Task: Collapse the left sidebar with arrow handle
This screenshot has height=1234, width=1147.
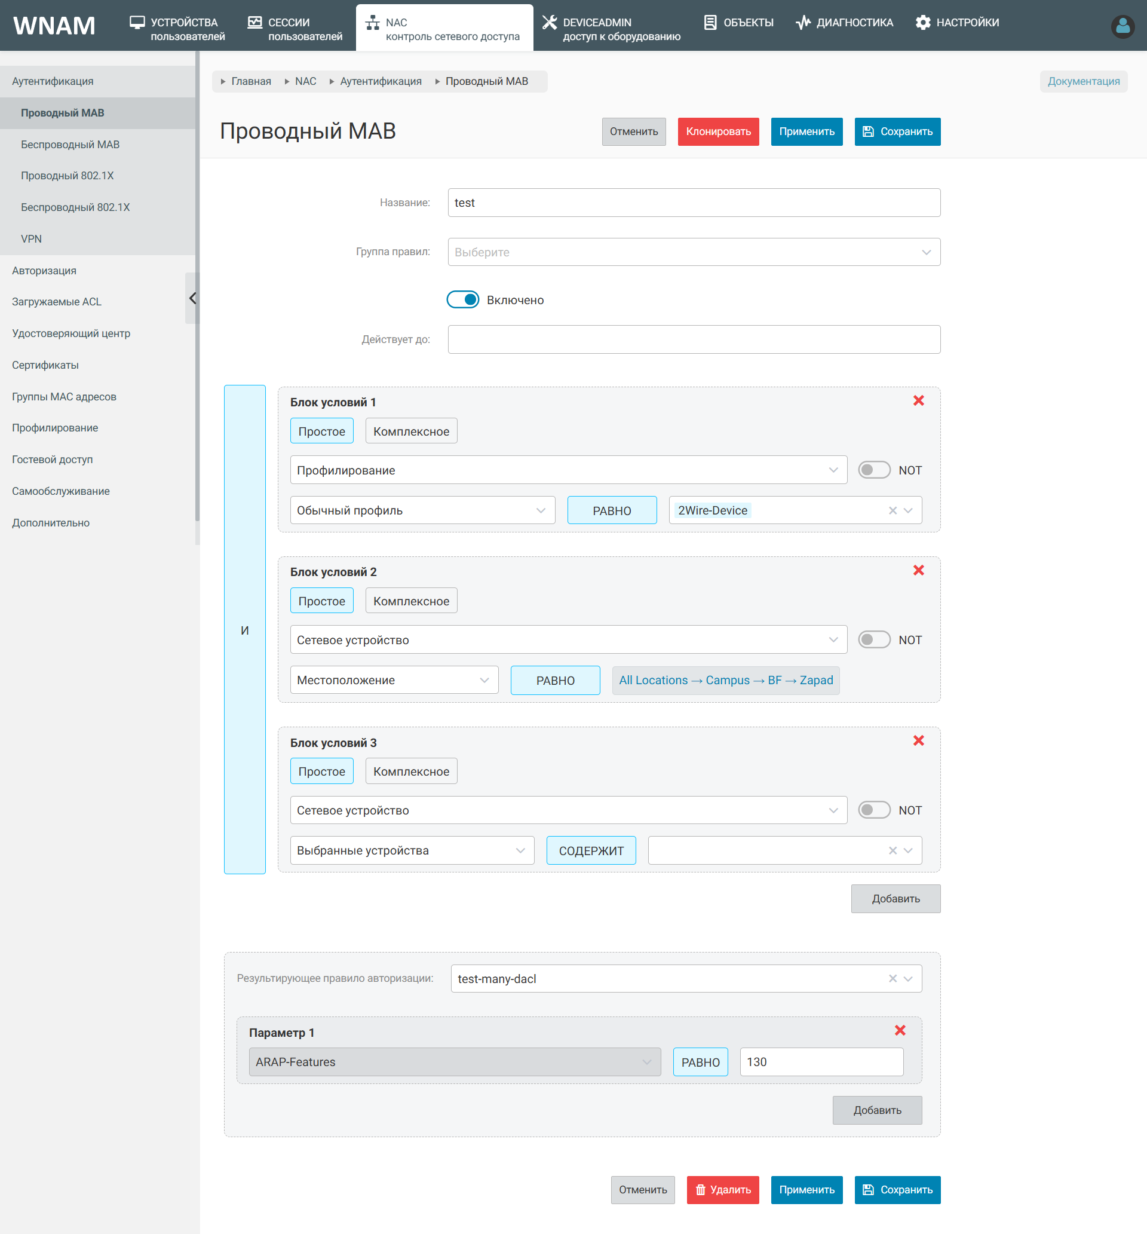Action: point(192,298)
